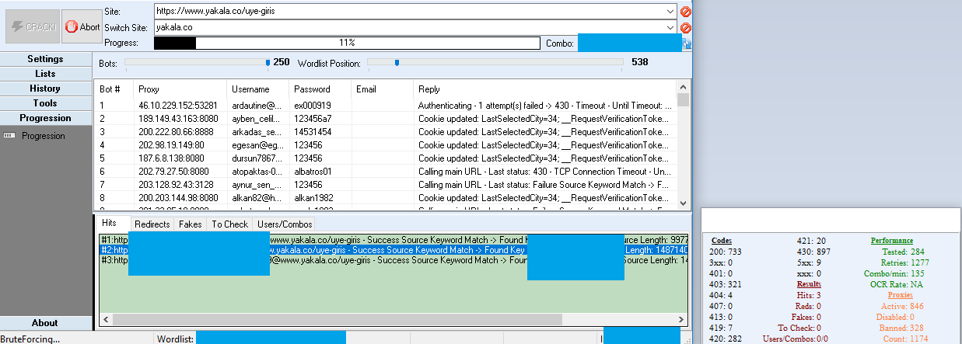Open the Settings sidebar section
962x344 pixels.
[45, 59]
